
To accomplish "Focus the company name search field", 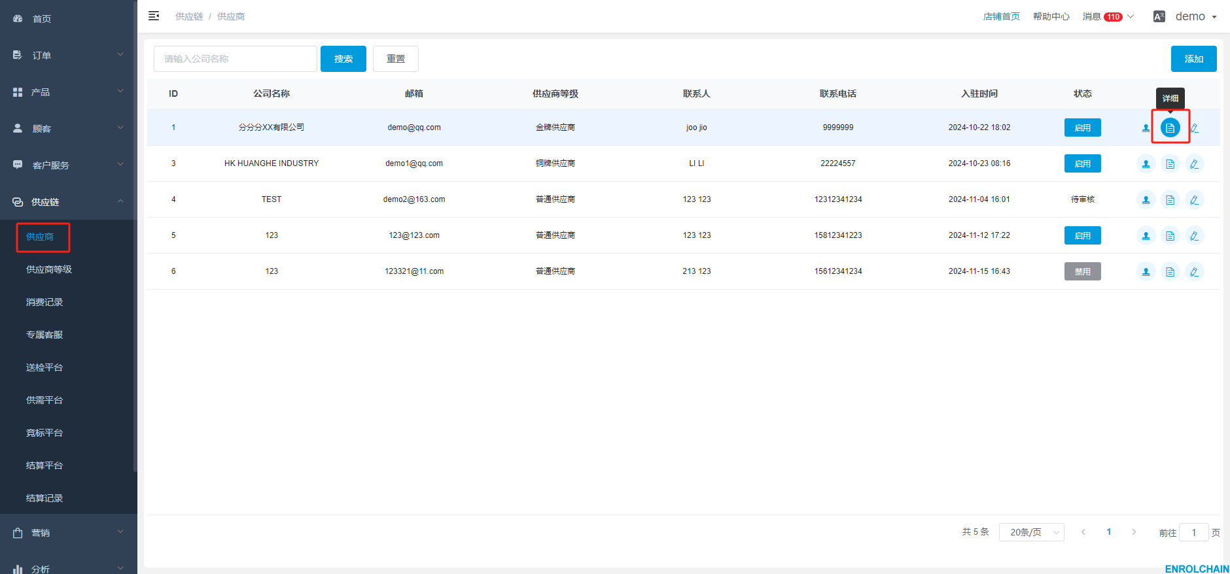I will pos(236,59).
